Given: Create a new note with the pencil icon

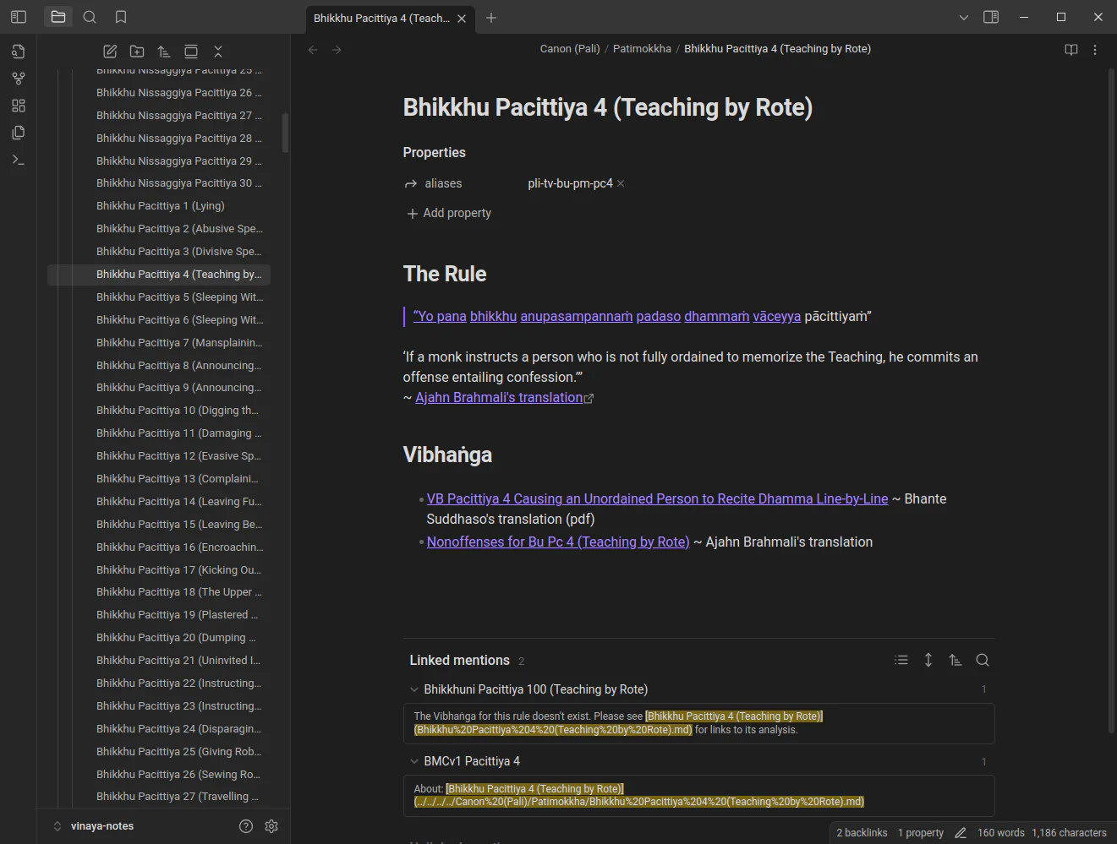Looking at the screenshot, I should (110, 52).
